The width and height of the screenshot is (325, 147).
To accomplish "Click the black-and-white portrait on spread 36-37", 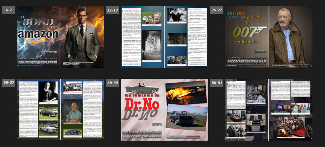I will [x=48, y=91].
